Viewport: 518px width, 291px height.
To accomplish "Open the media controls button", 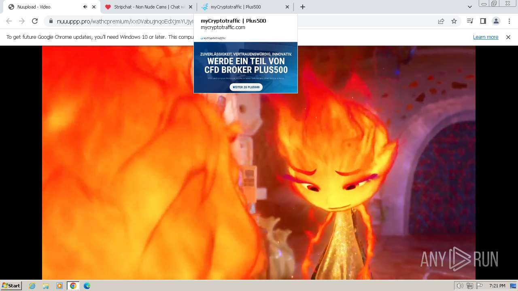I will click(x=470, y=21).
